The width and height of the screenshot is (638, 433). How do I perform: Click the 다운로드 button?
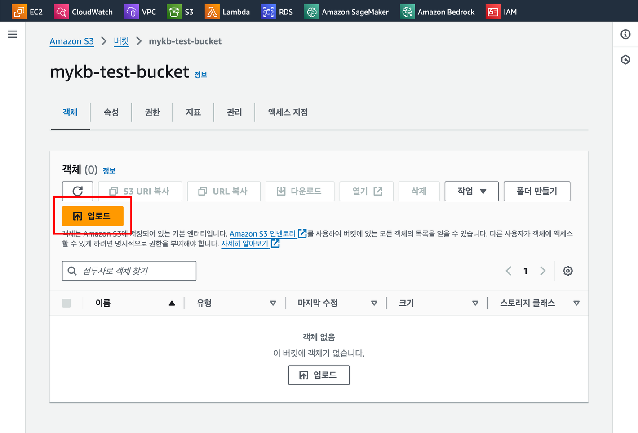[300, 191]
